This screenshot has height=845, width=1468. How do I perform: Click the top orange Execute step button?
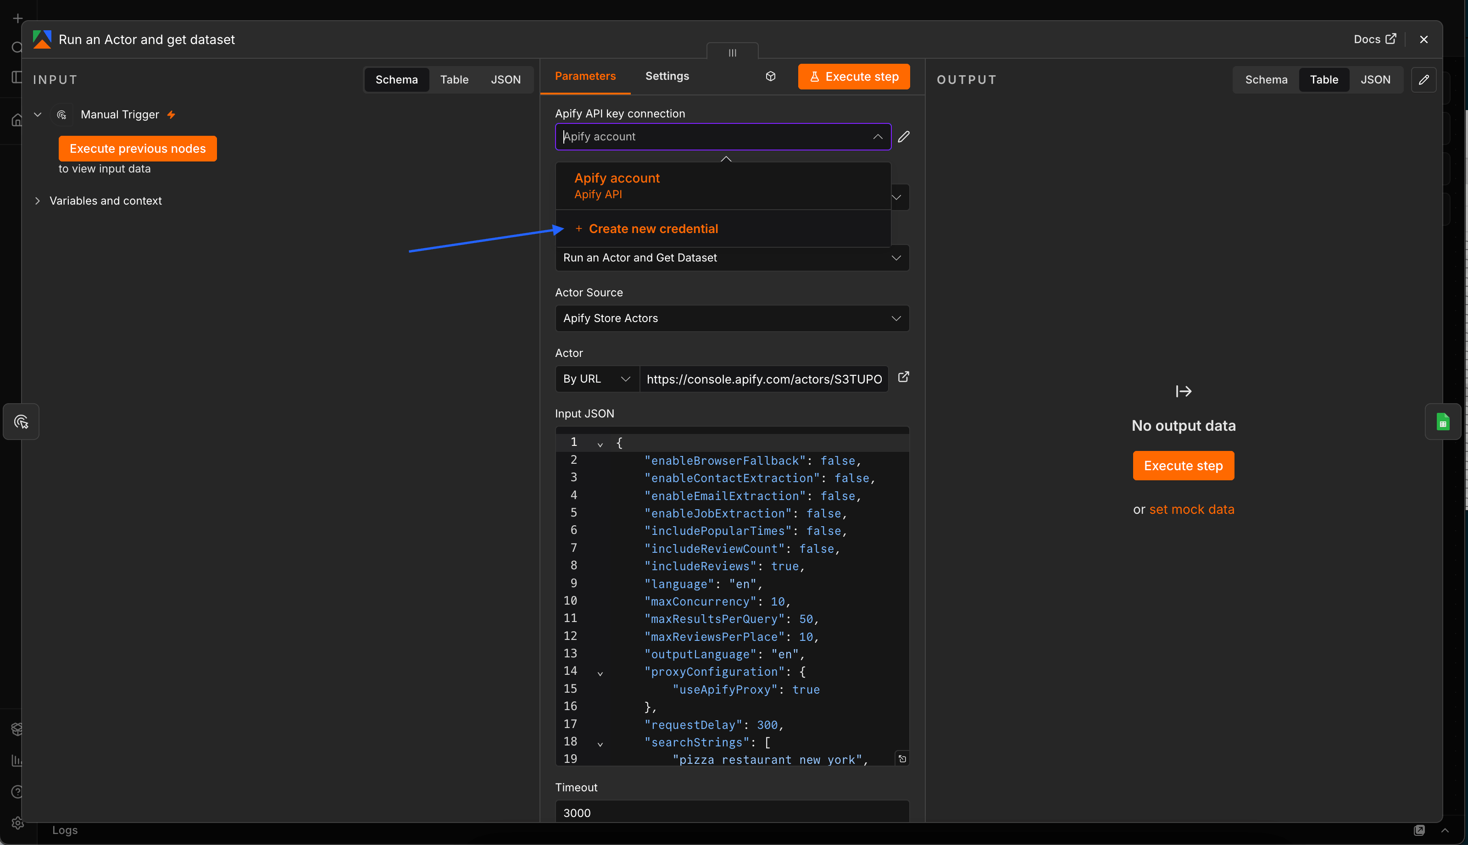[854, 77]
